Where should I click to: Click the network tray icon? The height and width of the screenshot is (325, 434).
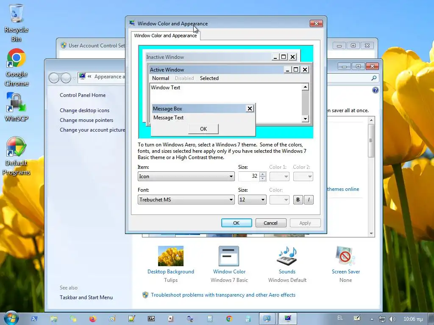pos(382,319)
